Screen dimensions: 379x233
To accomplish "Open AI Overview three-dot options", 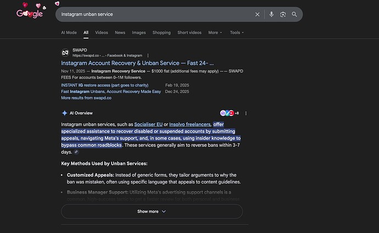I will [246, 113].
